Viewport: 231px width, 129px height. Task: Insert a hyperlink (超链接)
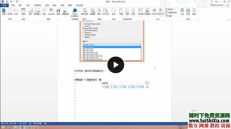(x=93, y=12)
